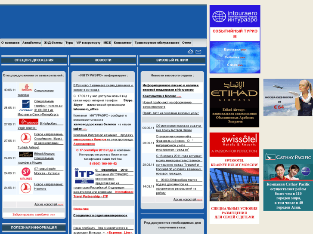Go to the Отели menu tab
The image size is (313, 234).
186,43
